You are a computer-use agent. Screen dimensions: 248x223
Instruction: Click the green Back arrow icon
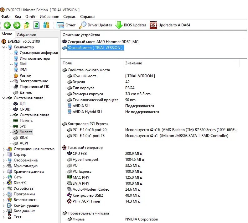(7, 25)
